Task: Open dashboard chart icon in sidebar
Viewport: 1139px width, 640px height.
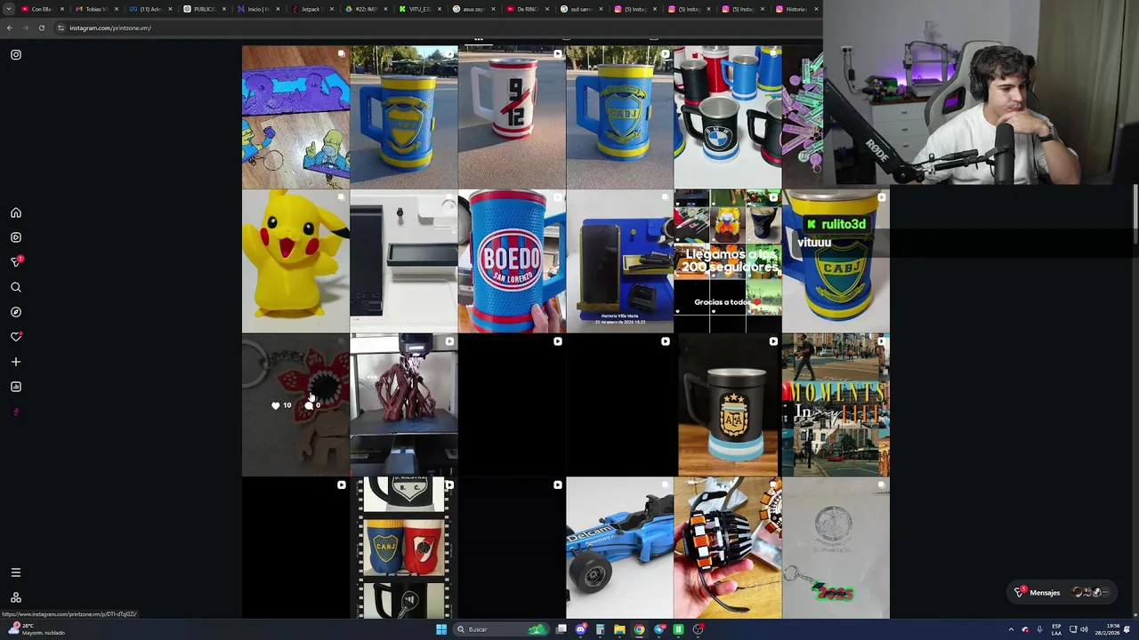Action: (x=16, y=387)
